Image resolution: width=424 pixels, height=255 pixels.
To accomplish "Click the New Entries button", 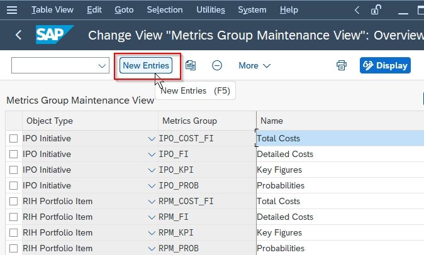I will [146, 65].
